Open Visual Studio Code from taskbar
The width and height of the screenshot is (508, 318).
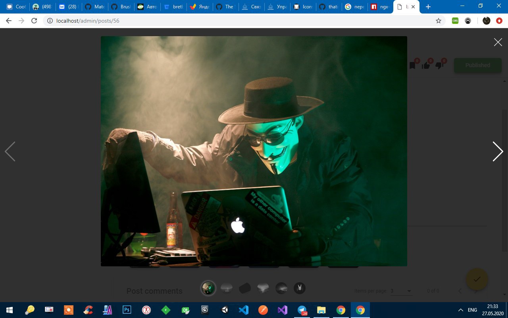pyautogui.click(x=244, y=310)
